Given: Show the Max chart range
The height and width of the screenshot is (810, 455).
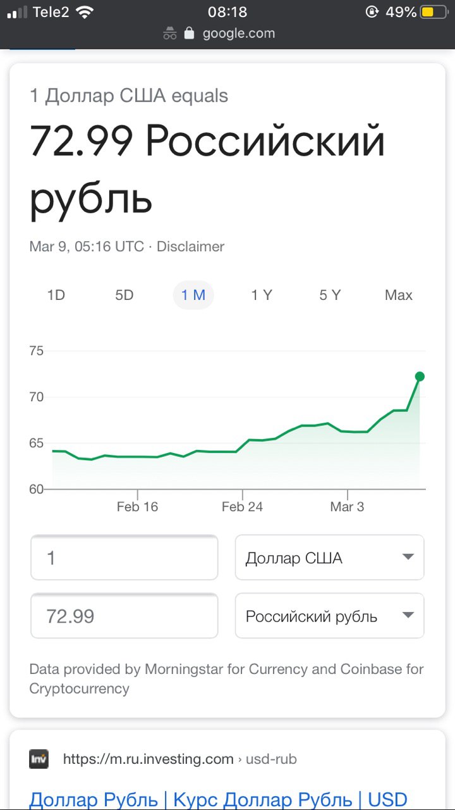Looking at the screenshot, I should click(399, 295).
